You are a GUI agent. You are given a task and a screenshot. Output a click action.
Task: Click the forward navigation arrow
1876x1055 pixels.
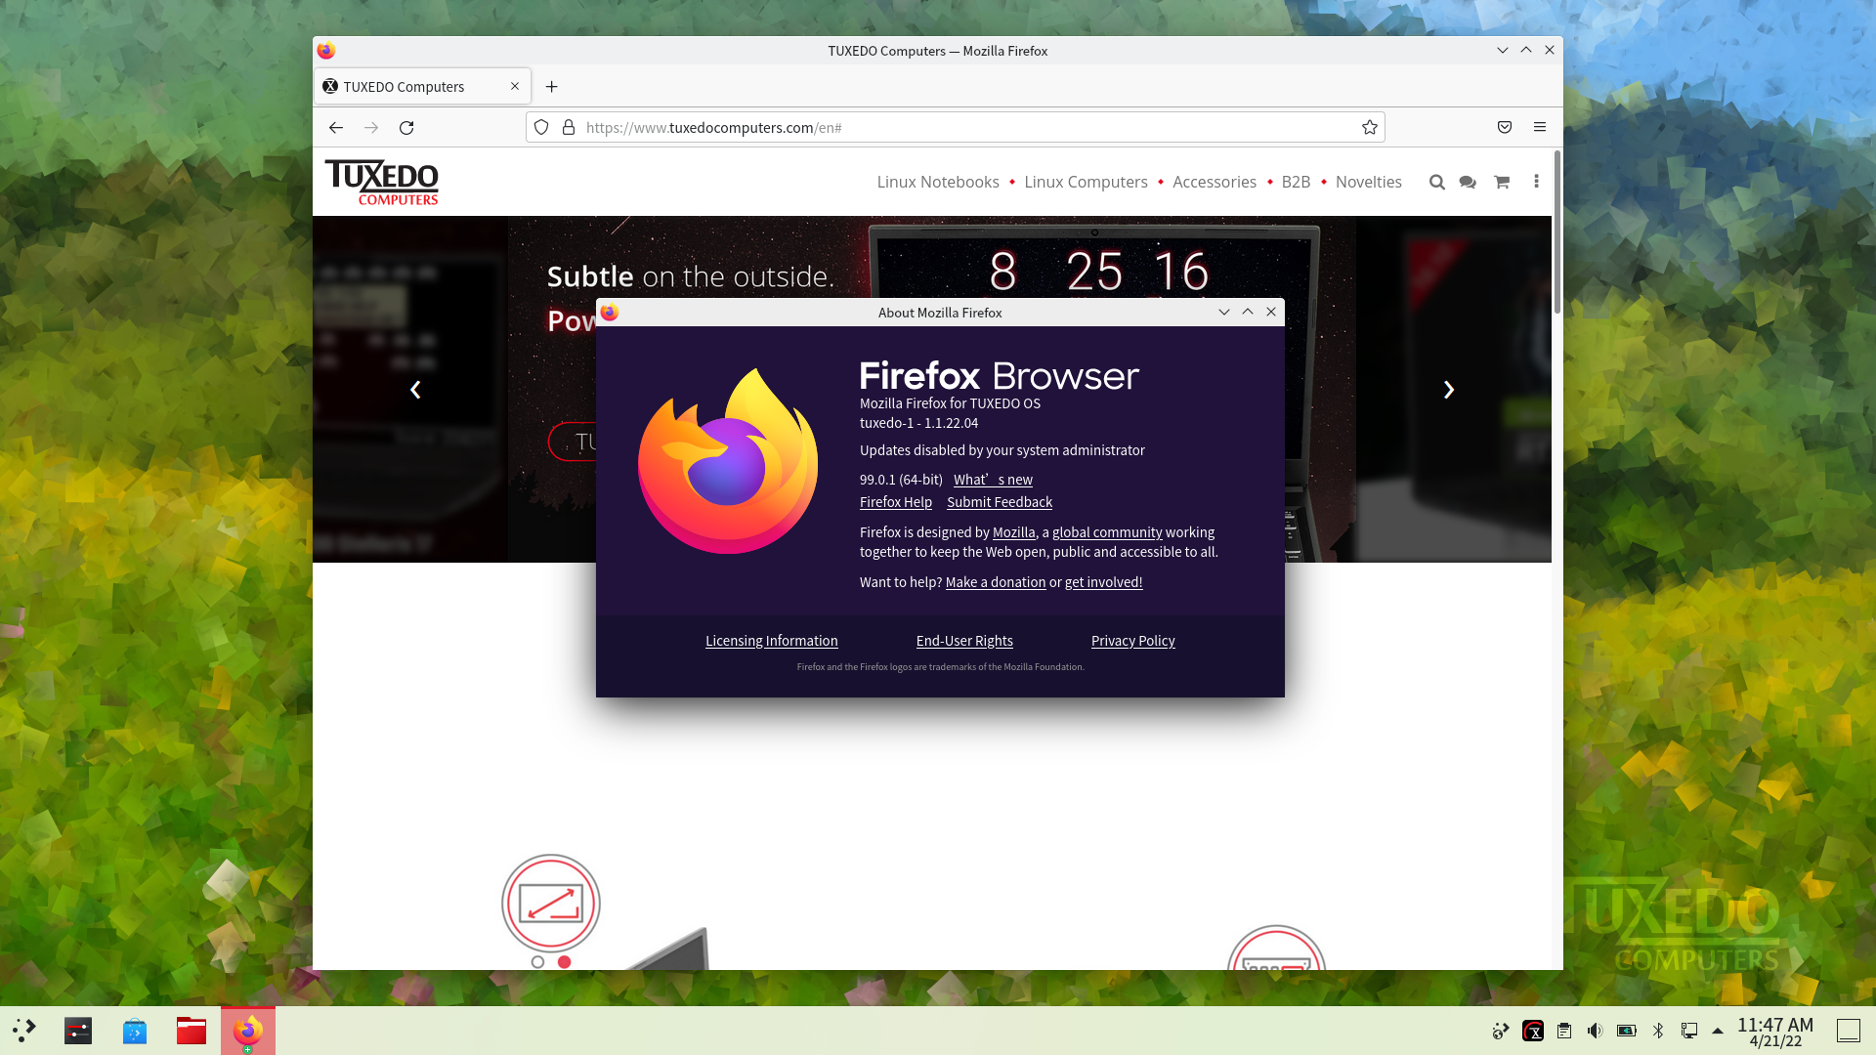[x=371, y=128]
